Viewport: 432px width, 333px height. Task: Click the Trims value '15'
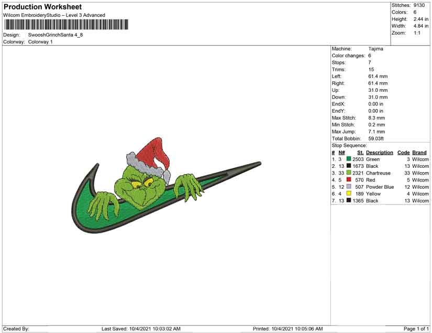[371, 70]
